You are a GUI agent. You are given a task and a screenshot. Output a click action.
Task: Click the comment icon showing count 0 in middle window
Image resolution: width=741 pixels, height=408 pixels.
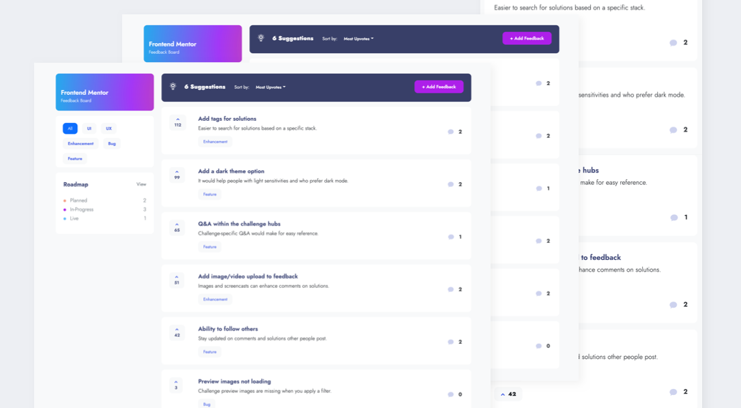(539, 346)
